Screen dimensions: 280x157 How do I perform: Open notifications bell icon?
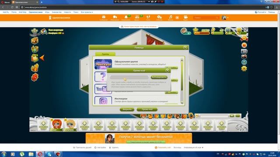click(x=126, y=17)
